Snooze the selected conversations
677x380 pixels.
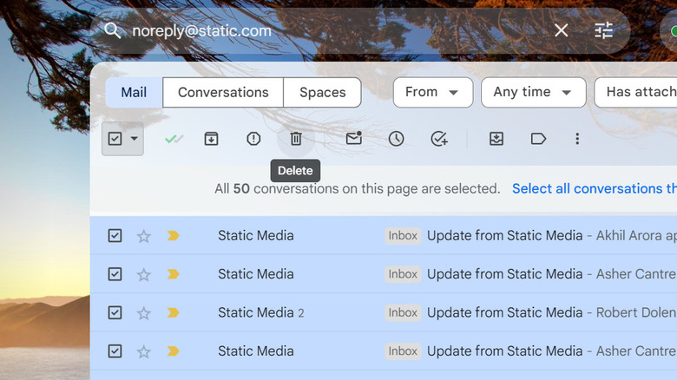click(x=396, y=139)
